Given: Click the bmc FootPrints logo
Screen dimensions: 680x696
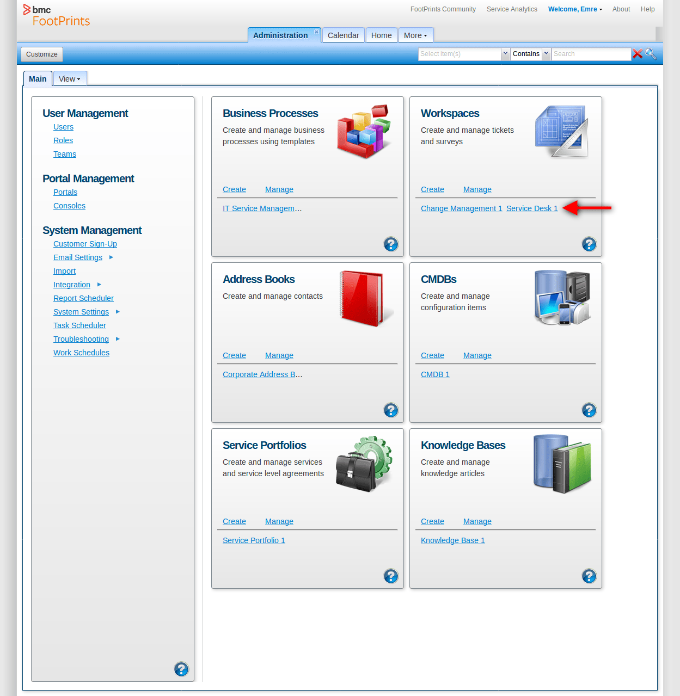Looking at the screenshot, I should tap(56, 16).
